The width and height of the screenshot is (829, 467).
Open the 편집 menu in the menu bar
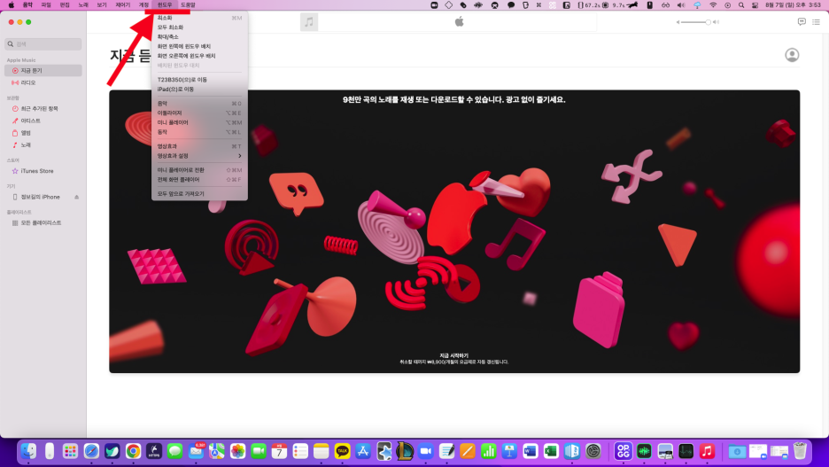[x=65, y=4]
